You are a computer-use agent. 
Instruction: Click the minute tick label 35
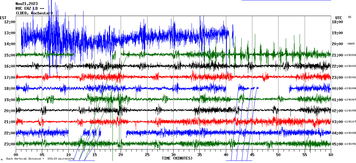pos(199,155)
